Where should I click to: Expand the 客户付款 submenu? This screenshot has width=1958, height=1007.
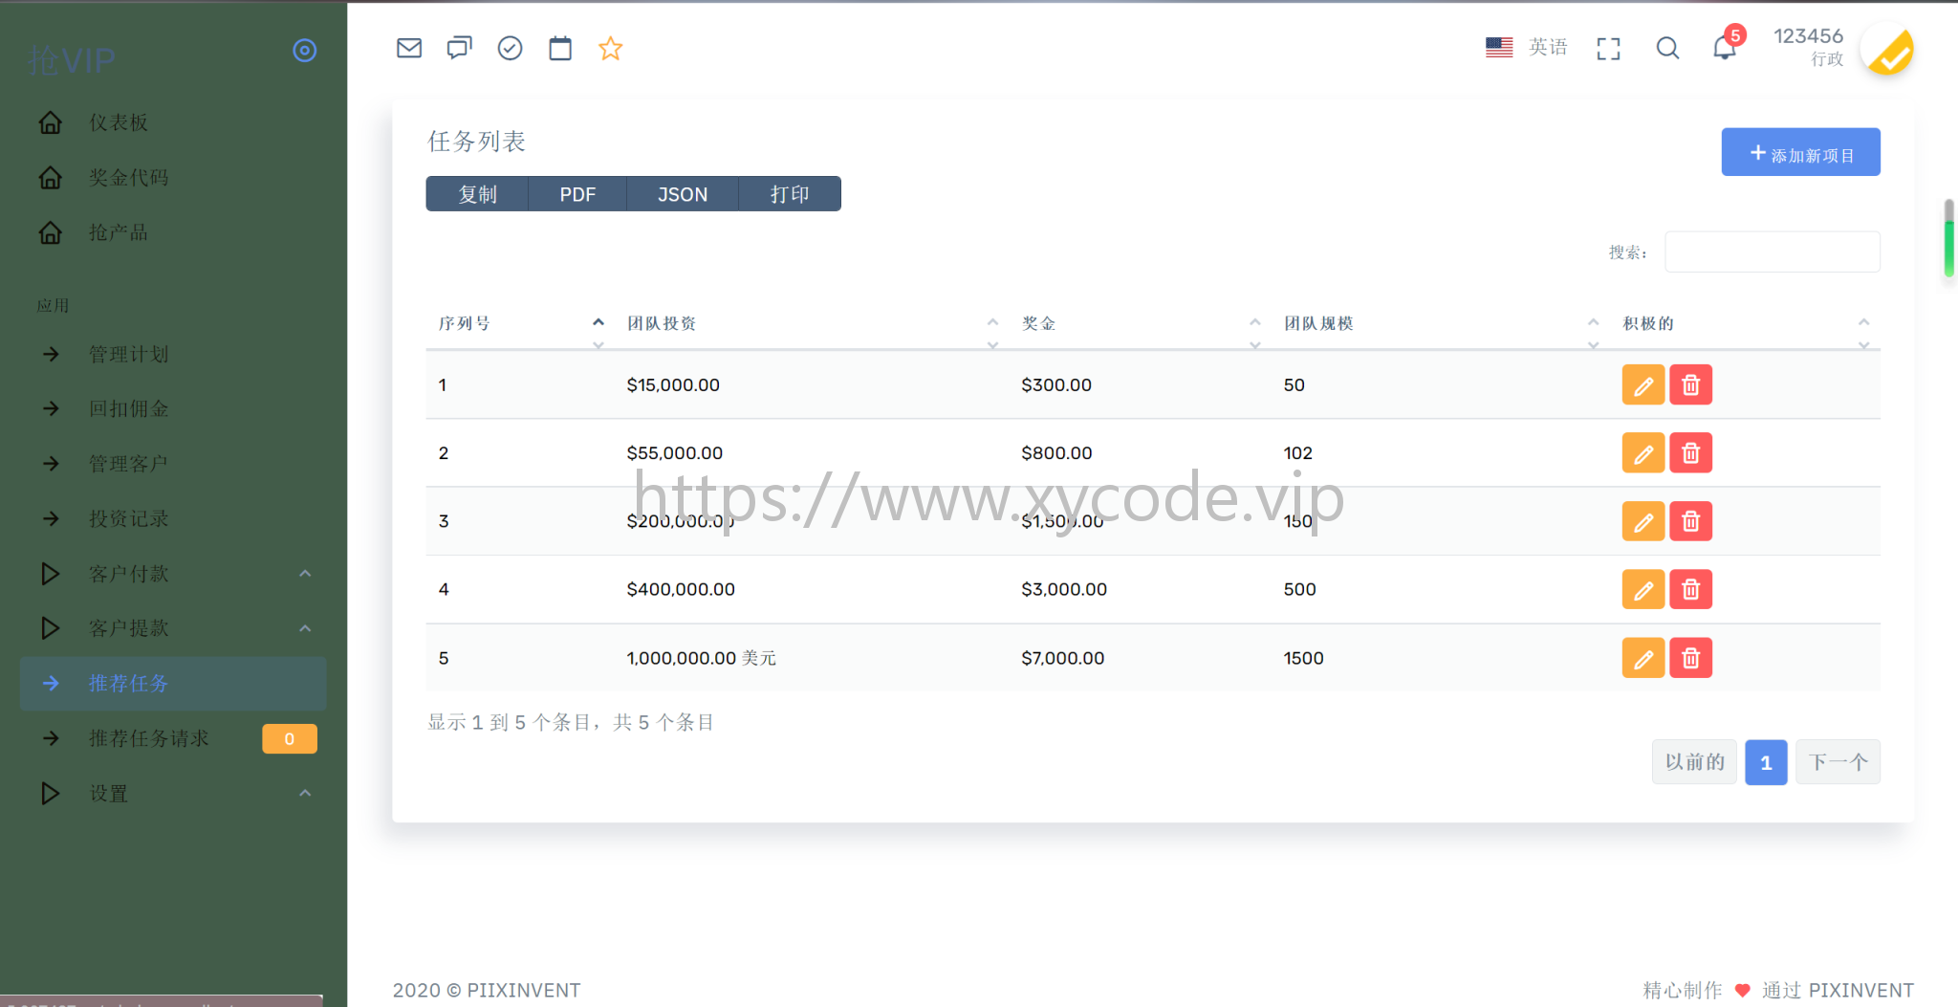[173, 574]
